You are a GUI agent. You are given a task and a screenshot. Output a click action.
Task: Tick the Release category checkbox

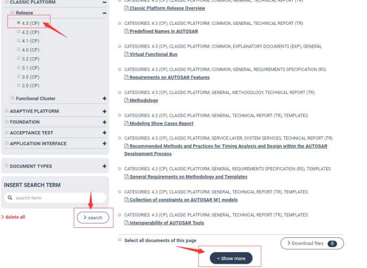pyautogui.click(x=12, y=12)
